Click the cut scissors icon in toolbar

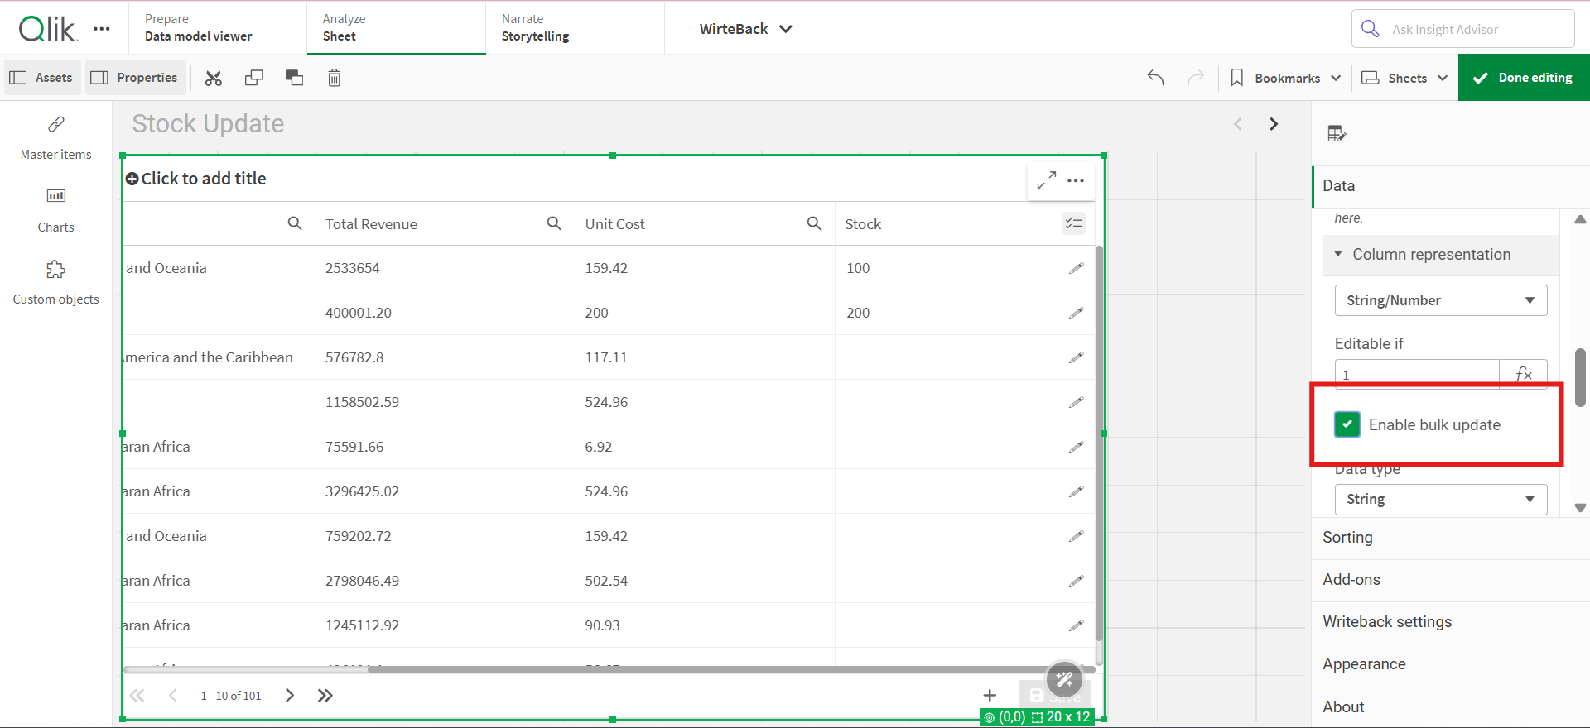click(x=214, y=78)
